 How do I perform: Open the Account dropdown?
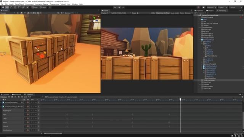[212, 8]
